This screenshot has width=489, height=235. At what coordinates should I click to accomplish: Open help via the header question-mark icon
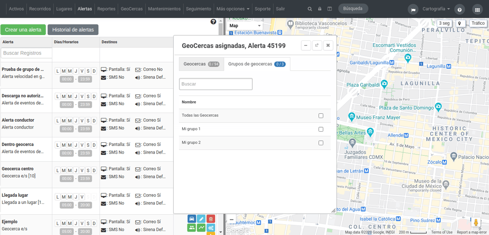tap(460, 10)
